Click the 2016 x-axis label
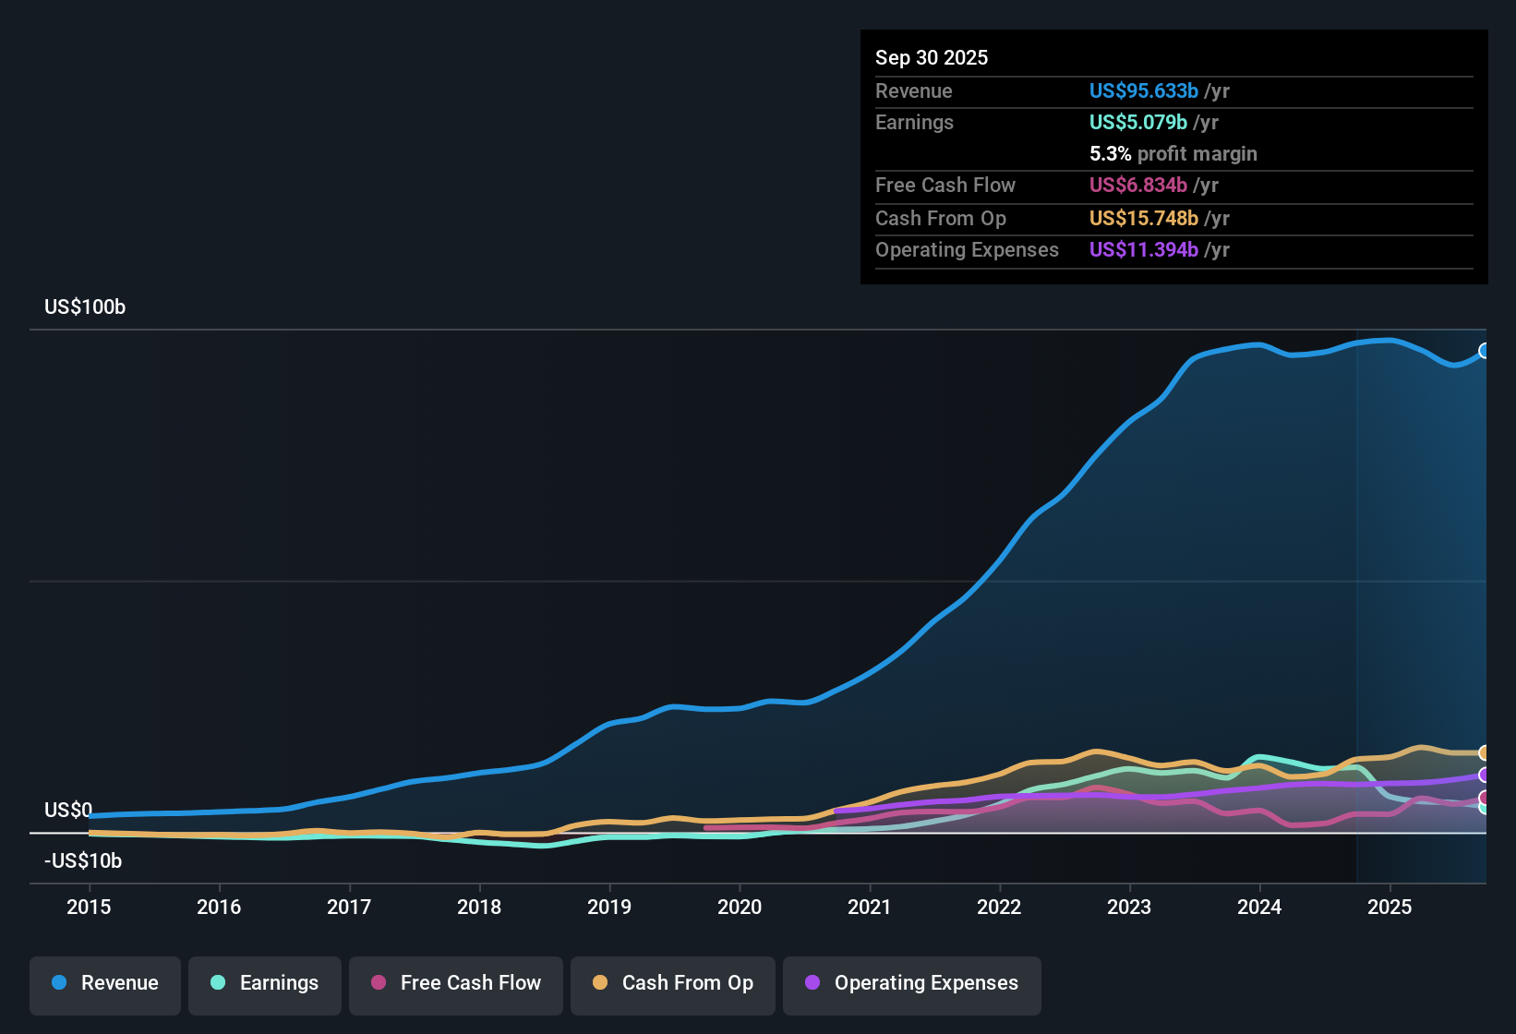 click(219, 908)
